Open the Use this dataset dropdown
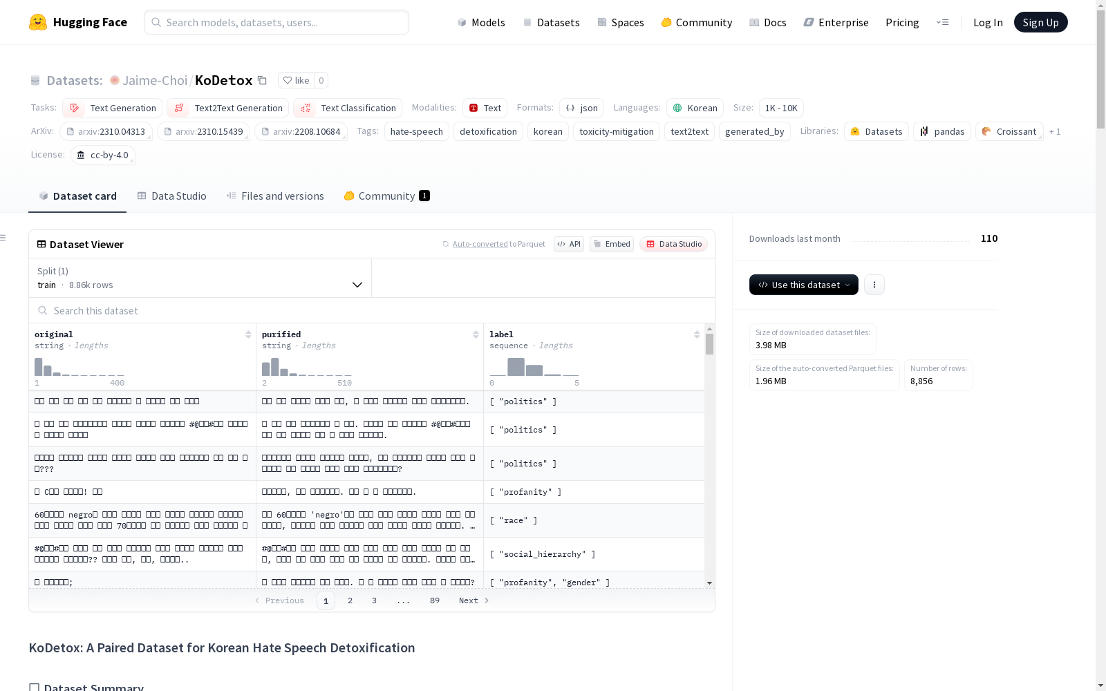Viewport: 1106px width, 691px height. click(804, 285)
